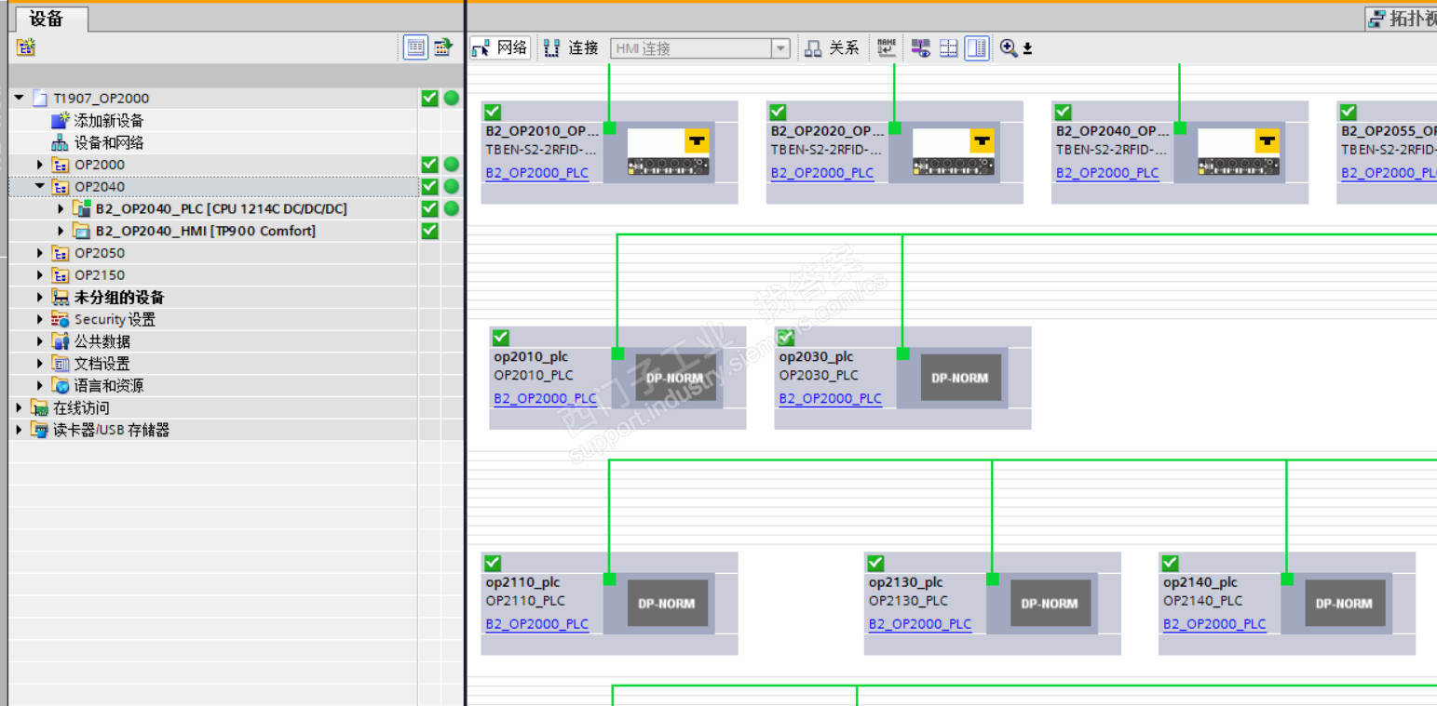This screenshot has width=1437, height=706.
Task: Toggle the details table view icon in device panel
Action: [416, 47]
